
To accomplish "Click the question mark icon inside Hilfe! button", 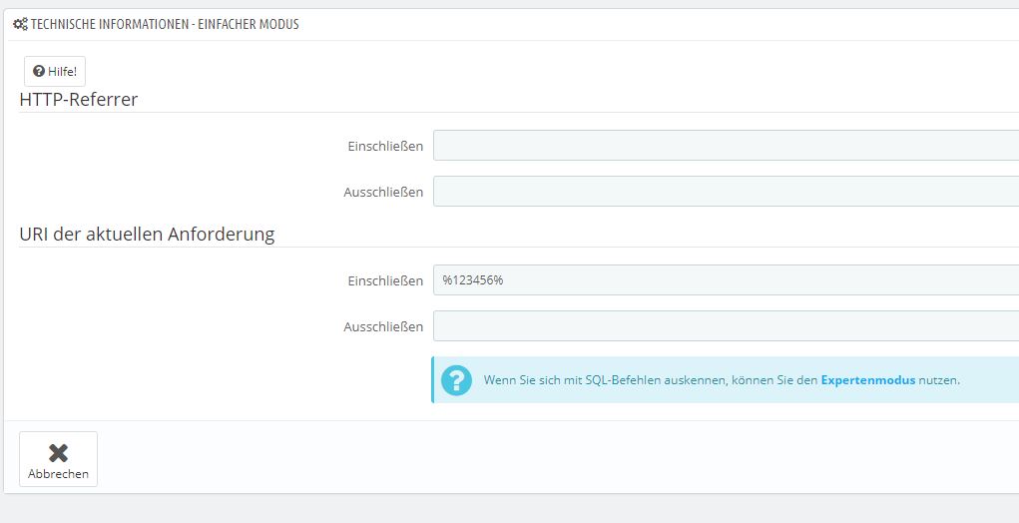I will point(39,72).
